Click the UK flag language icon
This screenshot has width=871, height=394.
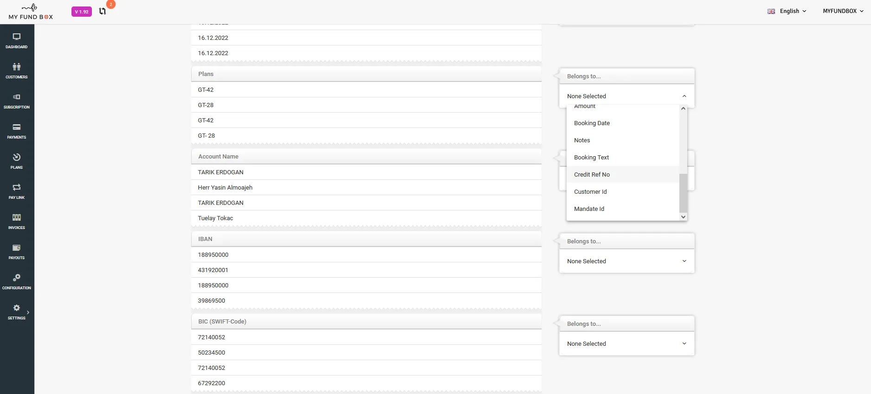[771, 11]
